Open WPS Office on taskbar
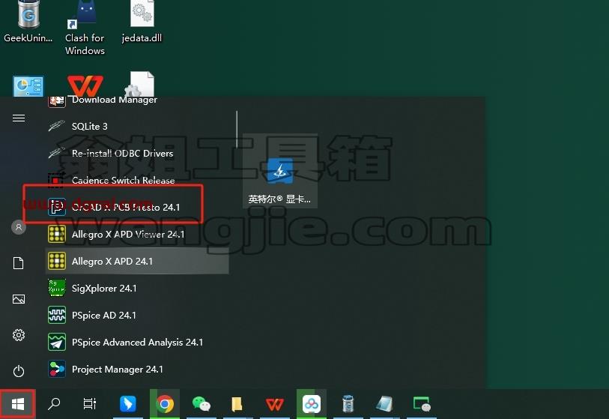Screen dimensions: 609x419 click(x=275, y=404)
